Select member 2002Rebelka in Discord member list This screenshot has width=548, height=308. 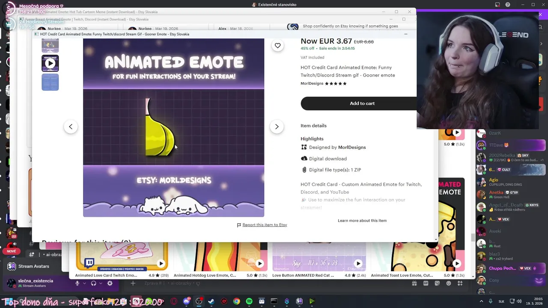(511, 157)
